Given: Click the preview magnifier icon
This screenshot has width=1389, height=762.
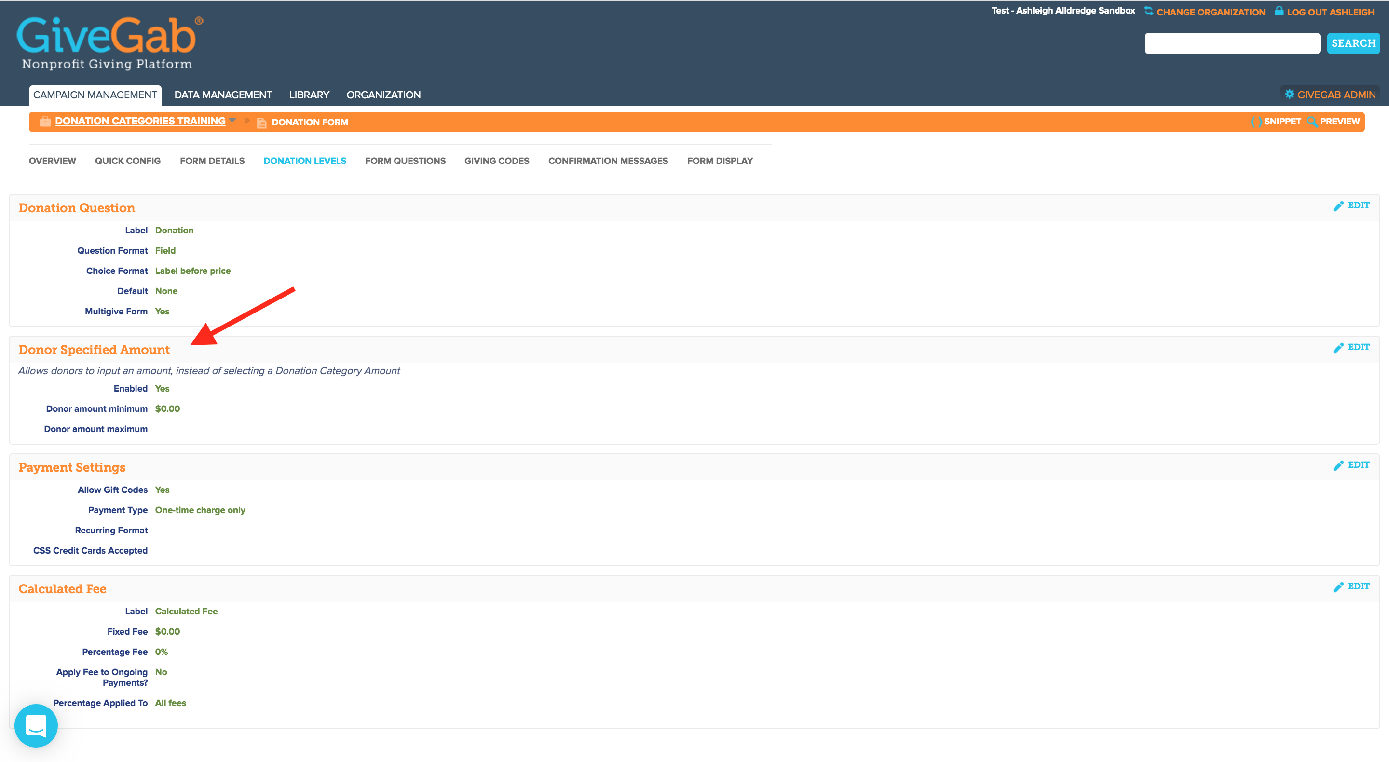Looking at the screenshot, I should [1312, 122].
